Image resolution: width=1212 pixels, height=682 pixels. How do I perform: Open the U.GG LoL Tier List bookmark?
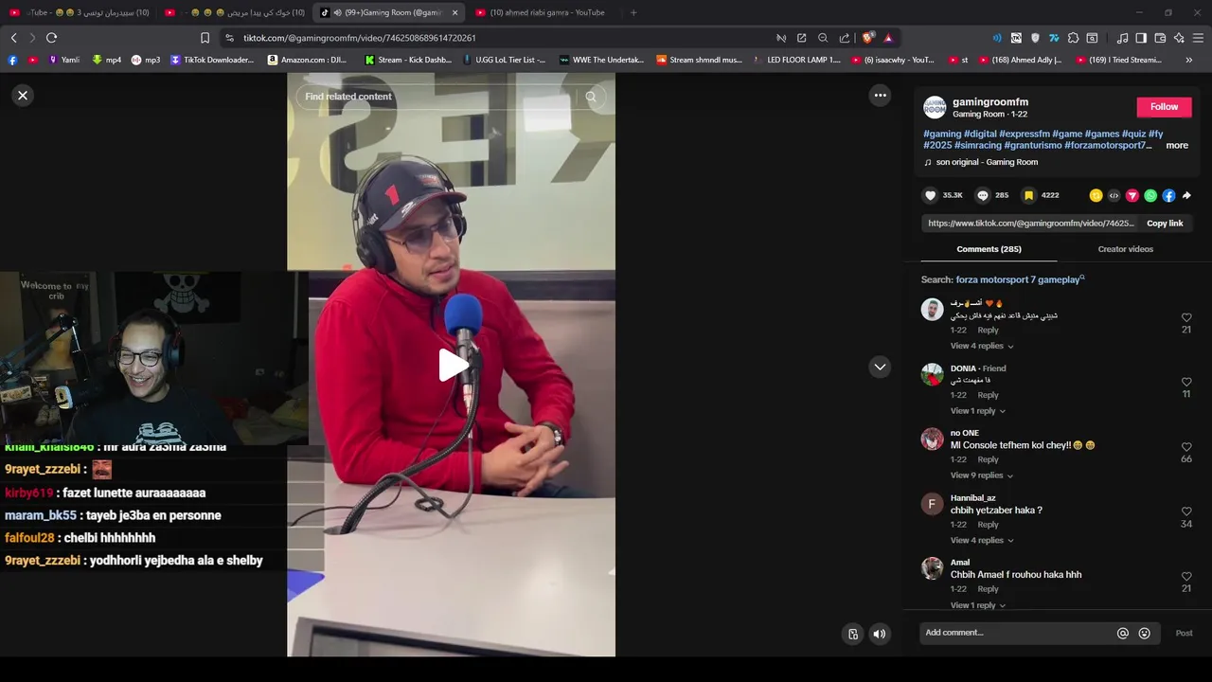504,60
